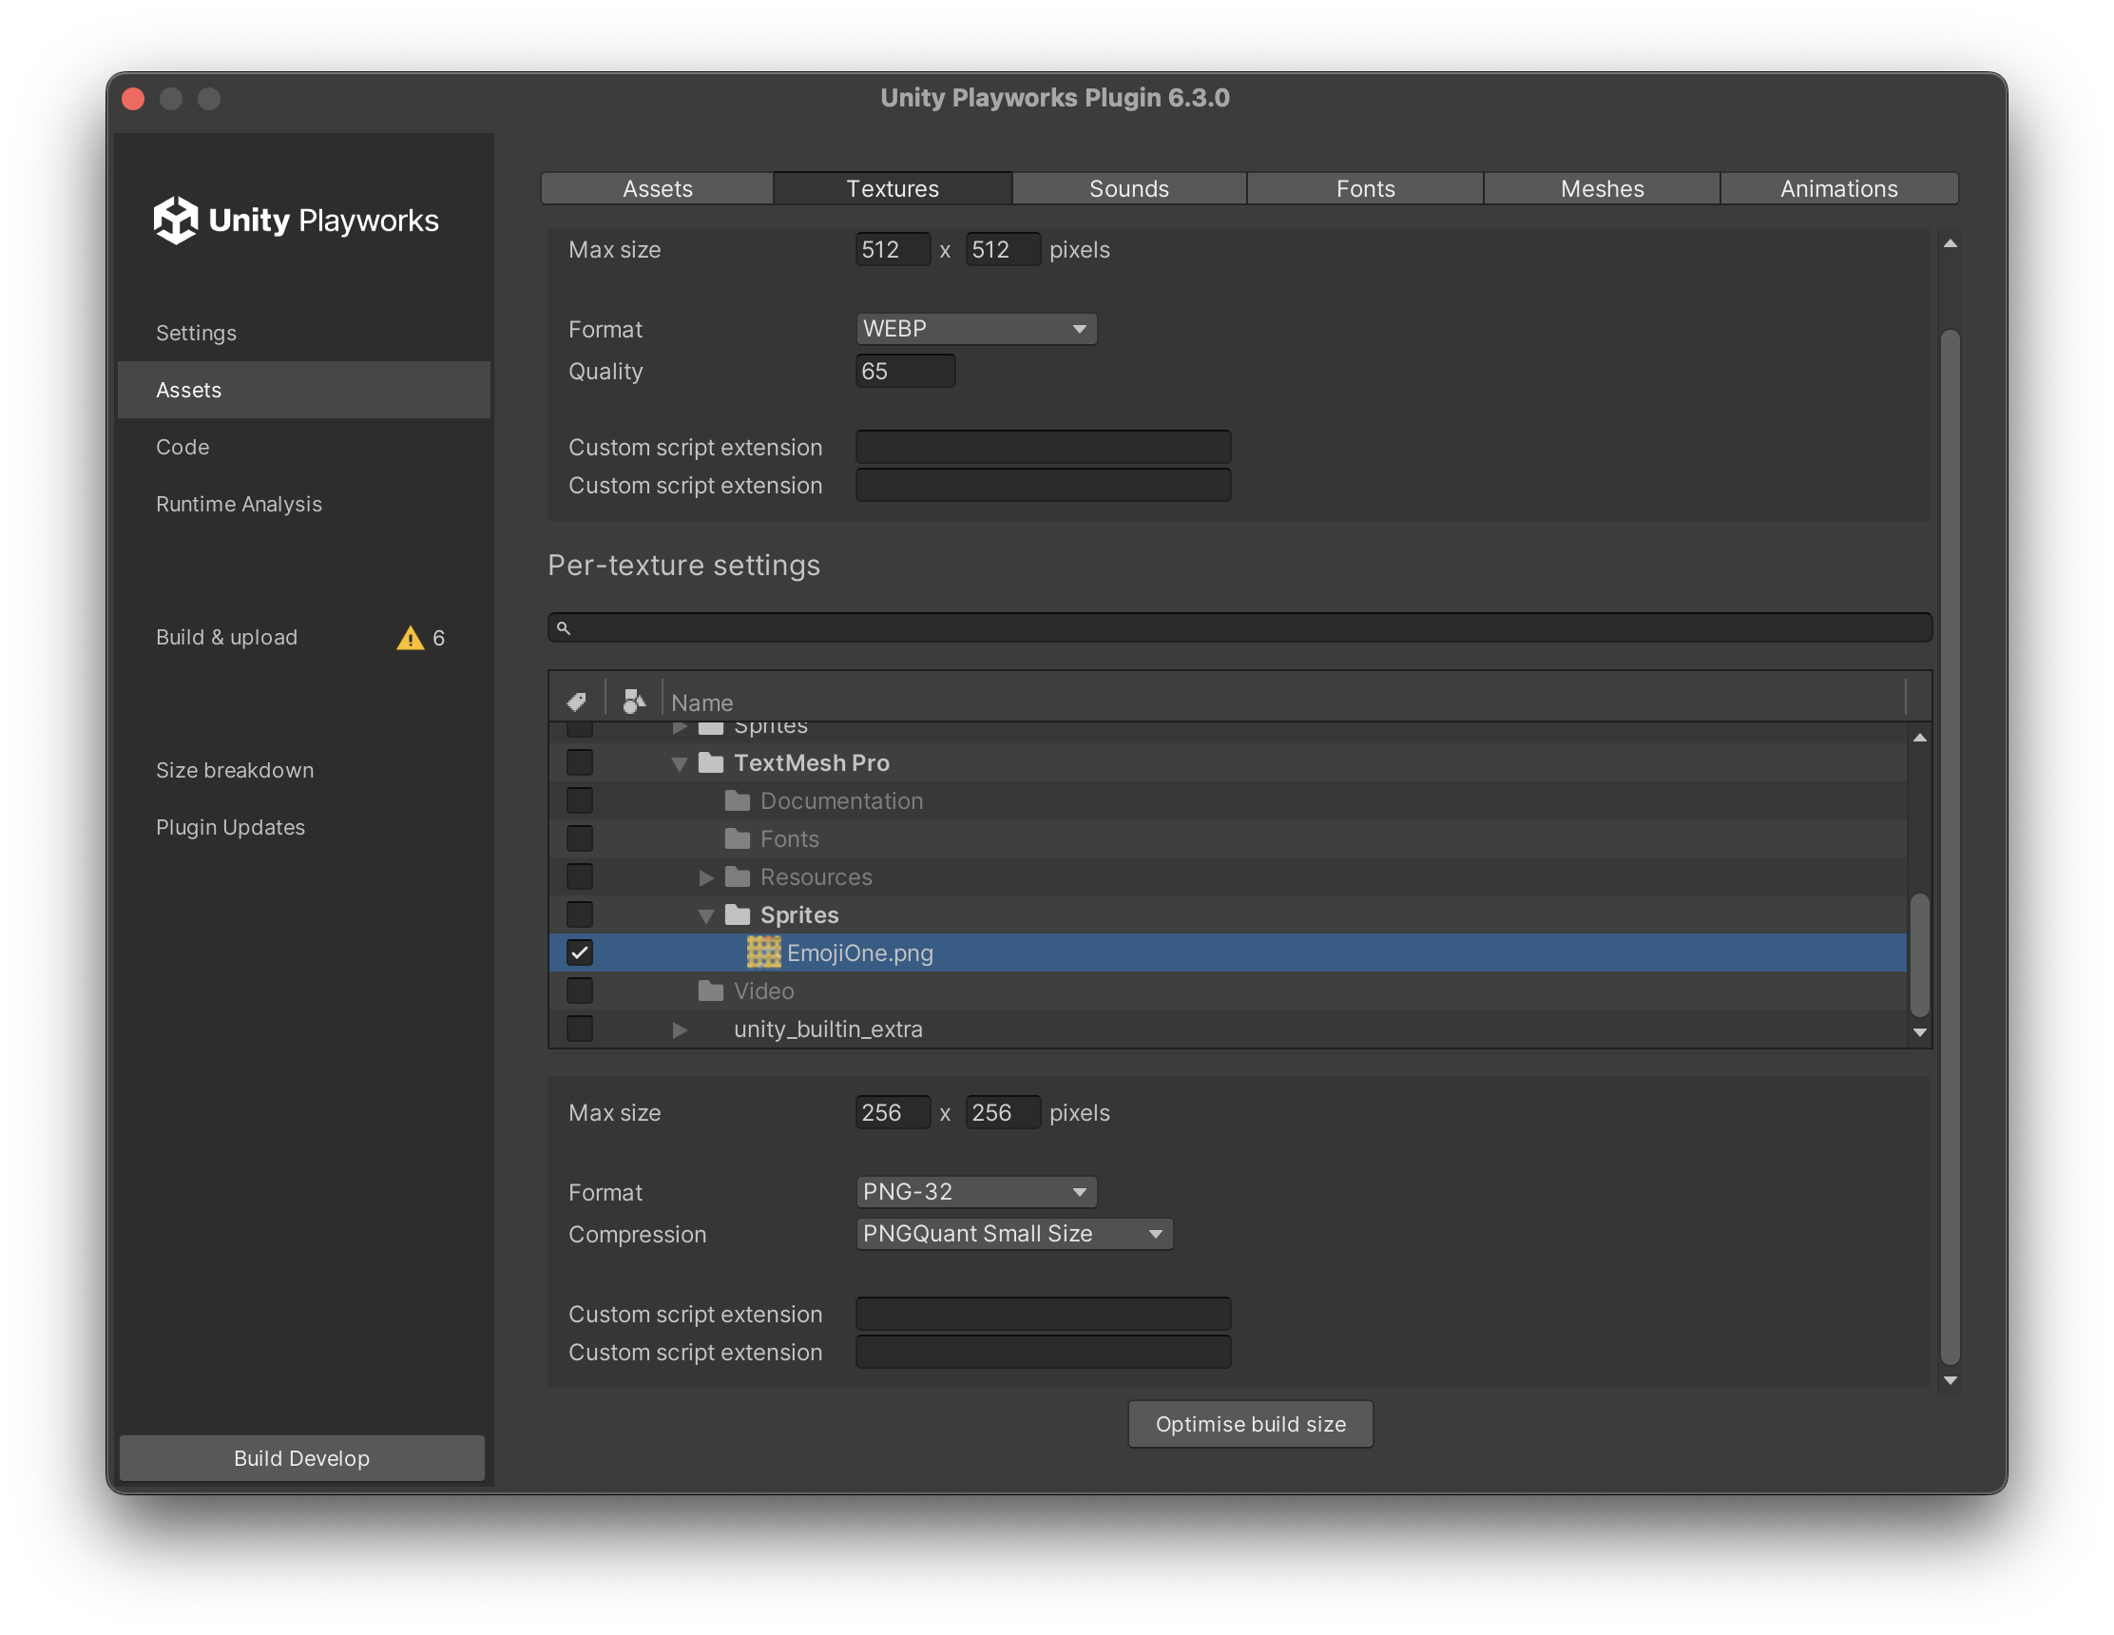Click the first global Custom script extension field
2114x1635 pixels.
click(x=1043, y=447)
